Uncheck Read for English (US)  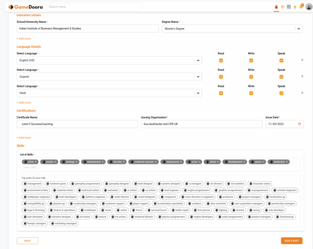click(221, 61)
